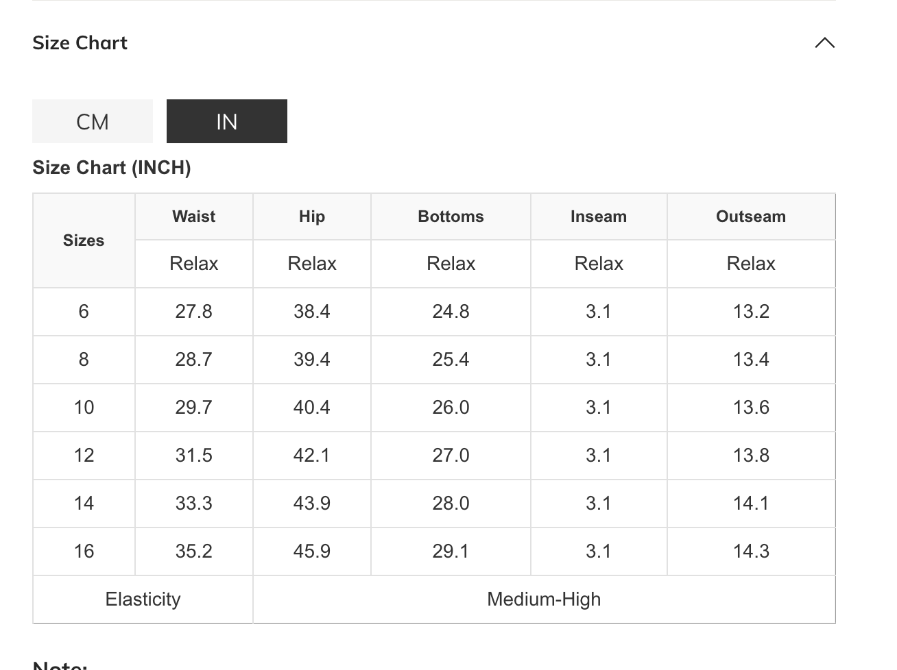Click the Outseam column header
Screen dimensions: 897x670
point(751,216)
